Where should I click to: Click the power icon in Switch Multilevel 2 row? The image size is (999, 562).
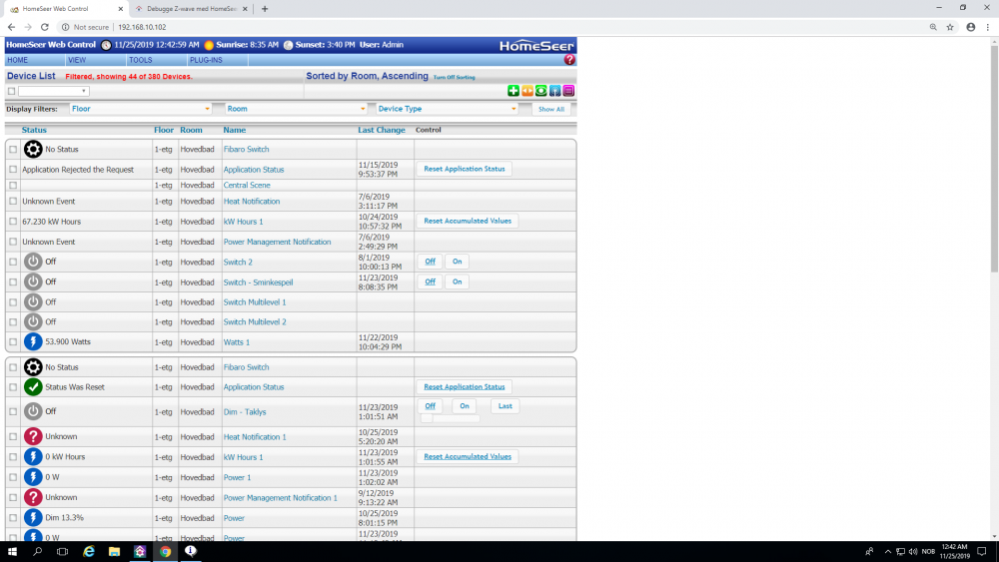pos(33,322)
